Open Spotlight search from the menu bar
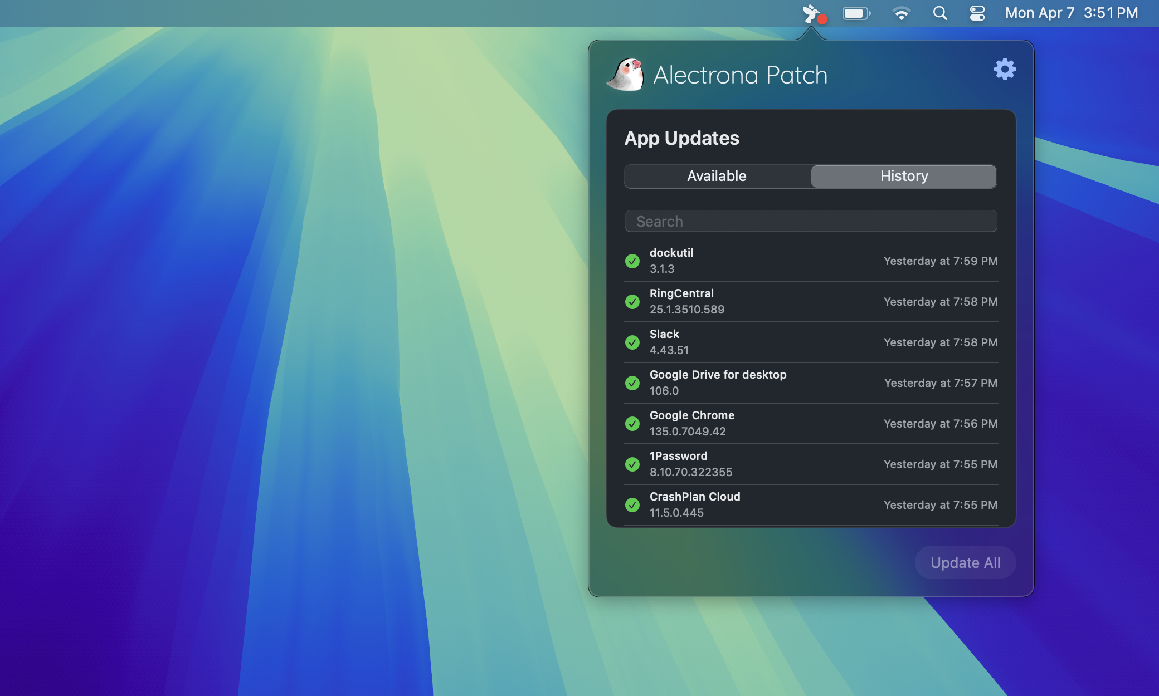 point(941,13)
